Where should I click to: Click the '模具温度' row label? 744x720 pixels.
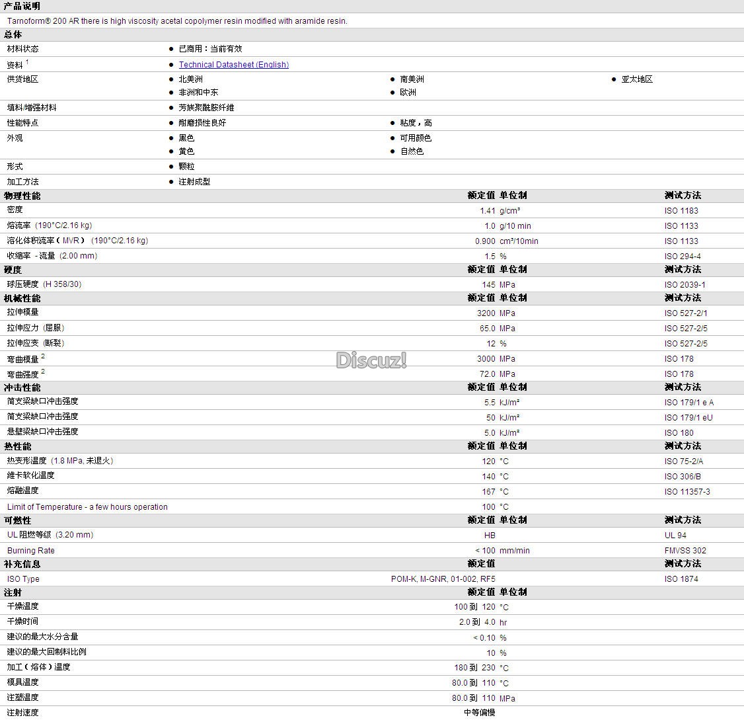[22, 682]
